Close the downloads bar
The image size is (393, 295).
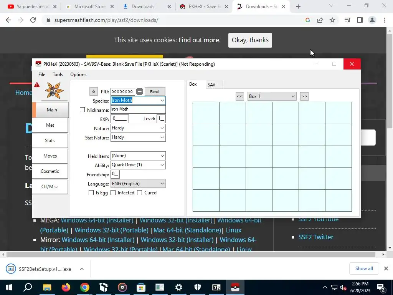pos(386,268)
